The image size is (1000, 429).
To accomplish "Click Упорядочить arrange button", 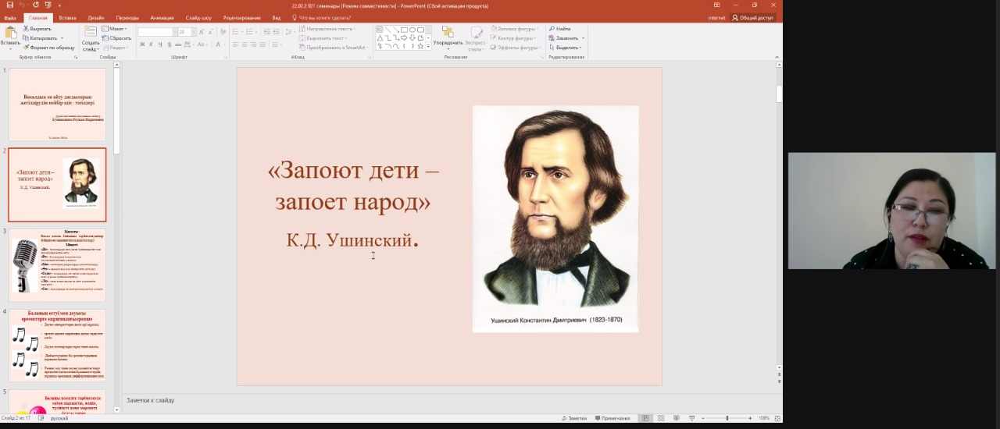I will (448, 38).
